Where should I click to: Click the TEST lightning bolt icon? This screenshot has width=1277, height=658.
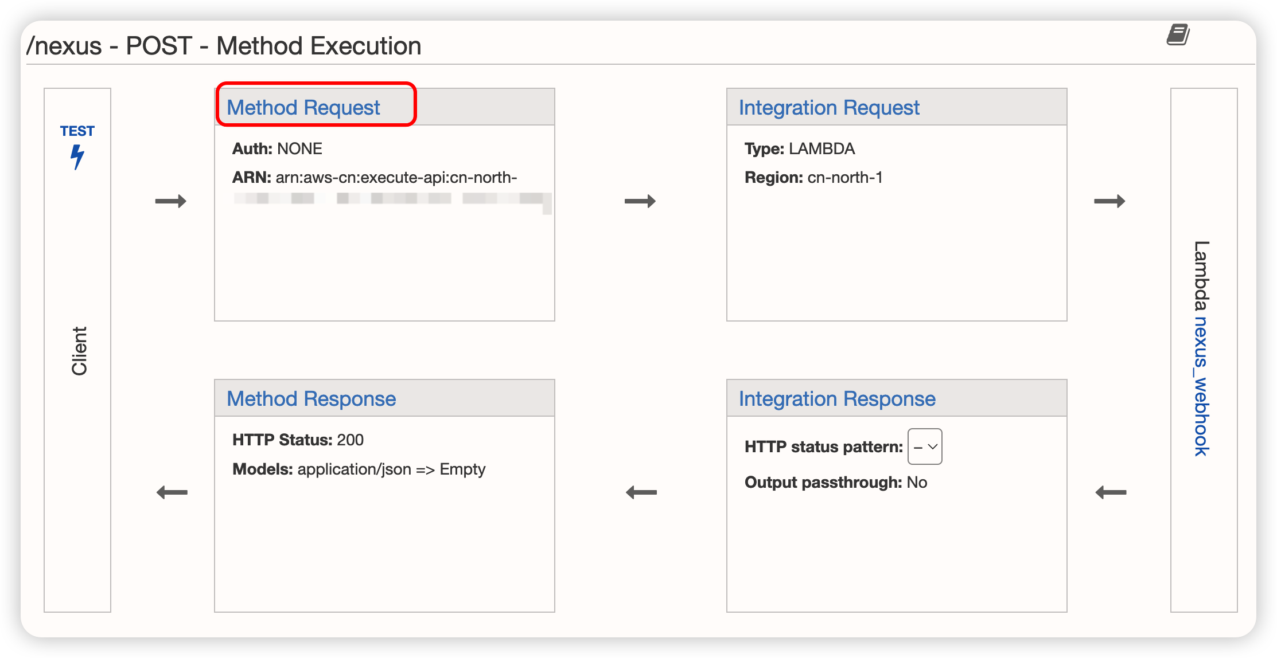tap(77, 157)
